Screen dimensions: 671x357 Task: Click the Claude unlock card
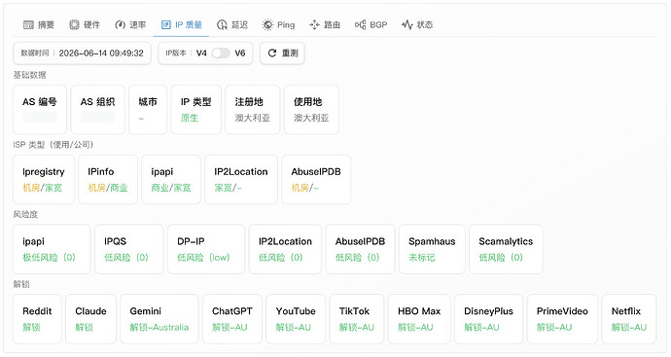(90, 319)
